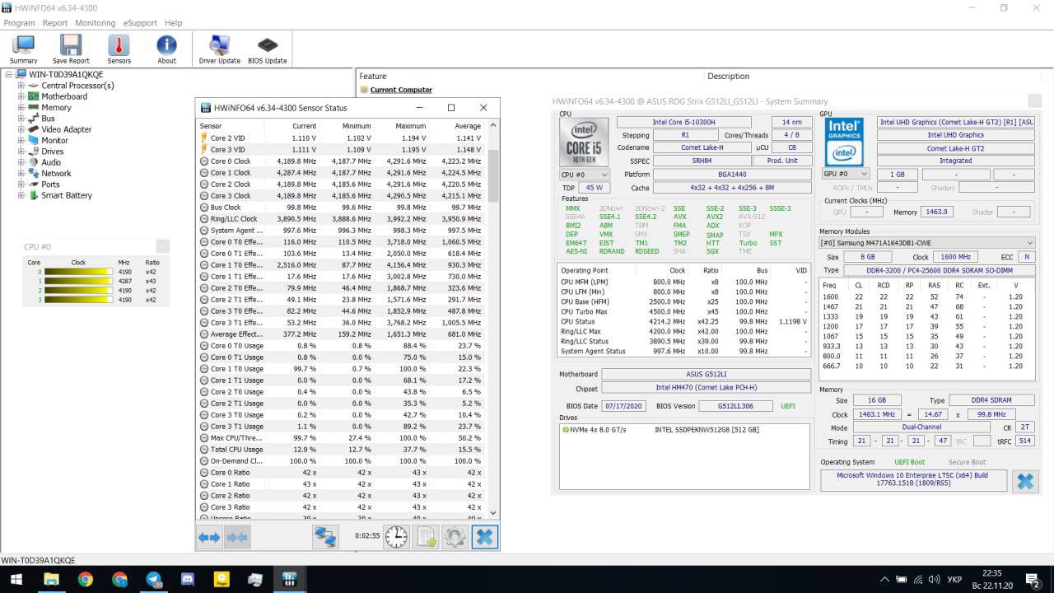Click the Save Report floppy icon
This screenshot has height=593, width=1054.
[71, 49]
